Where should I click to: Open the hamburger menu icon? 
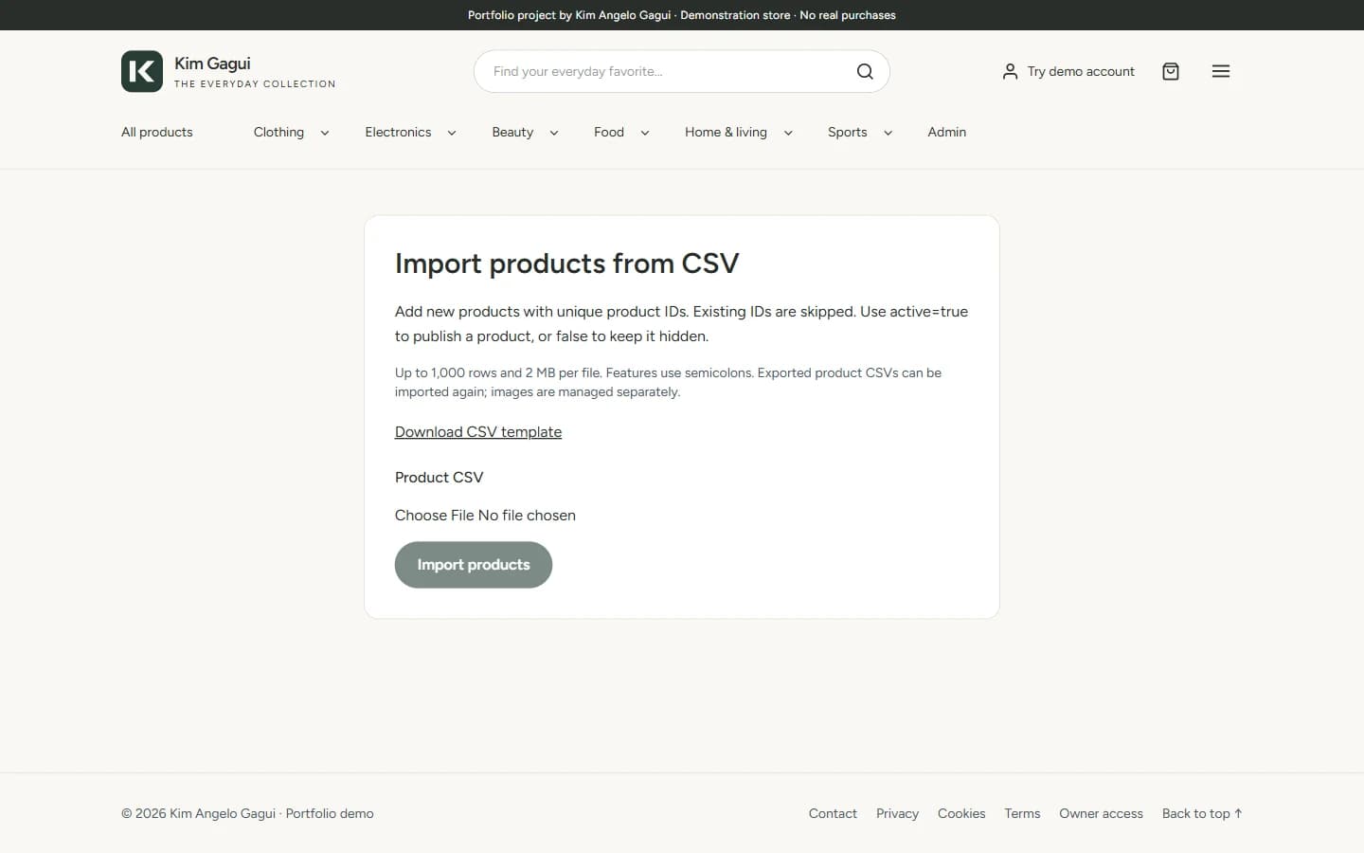coord(1221,71)
